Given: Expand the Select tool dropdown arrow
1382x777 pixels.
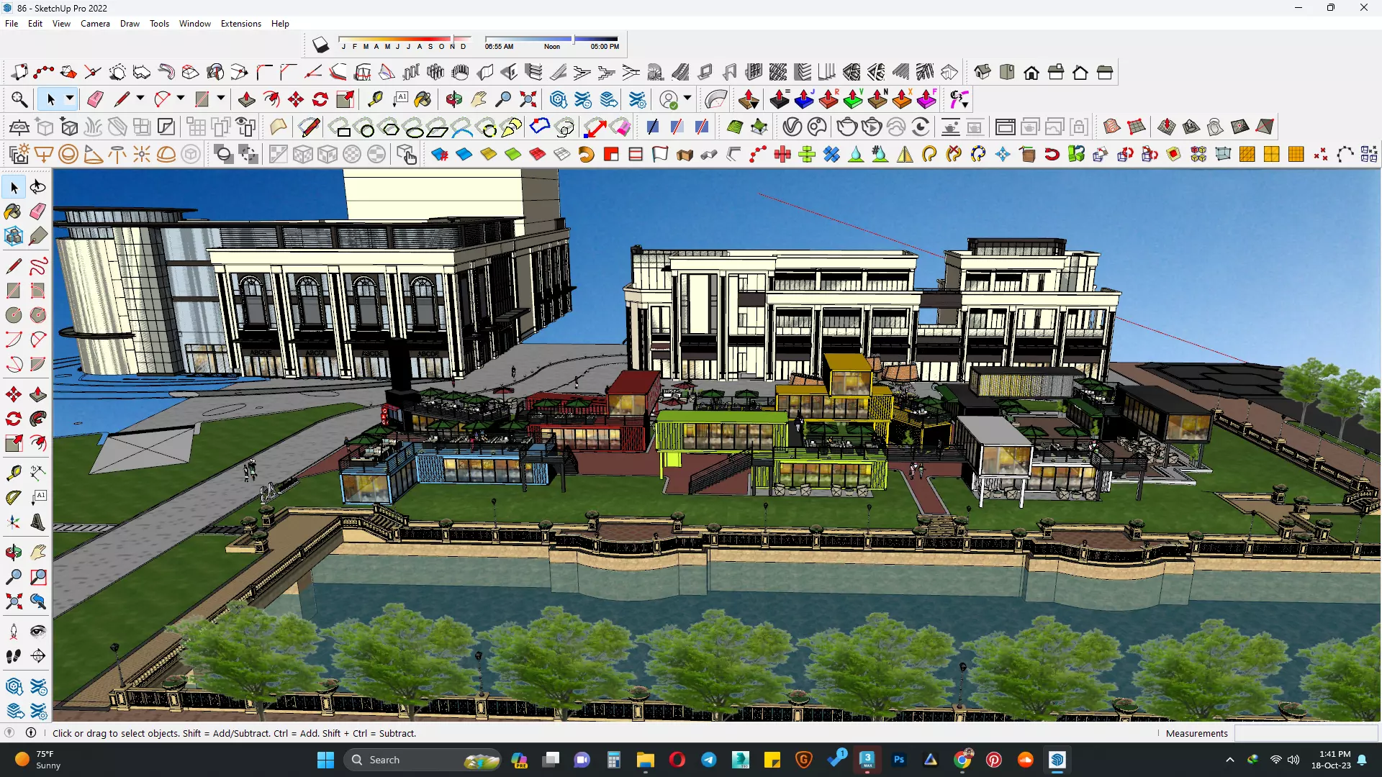Looking at the screenshot, I should (70, 99).
